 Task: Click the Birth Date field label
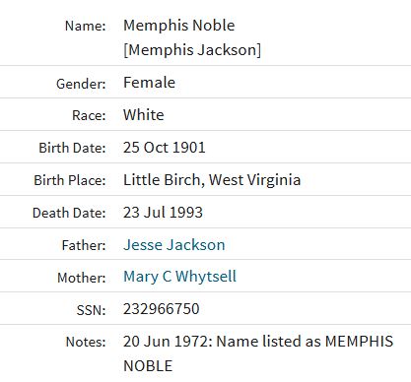tap(72, 148)
